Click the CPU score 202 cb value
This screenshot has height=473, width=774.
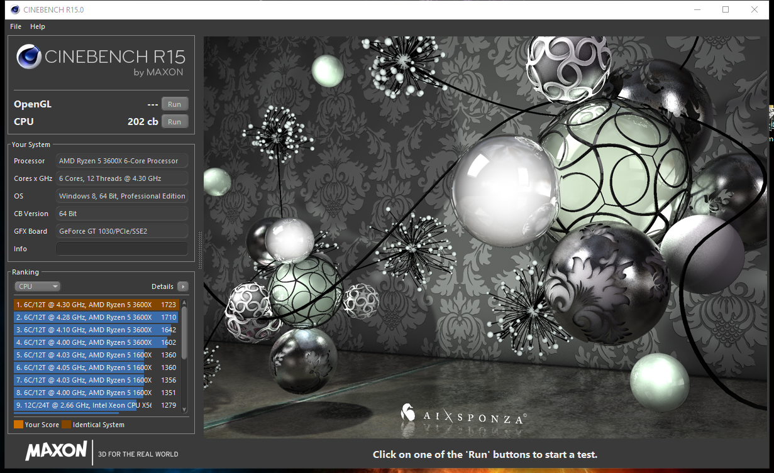143,122
